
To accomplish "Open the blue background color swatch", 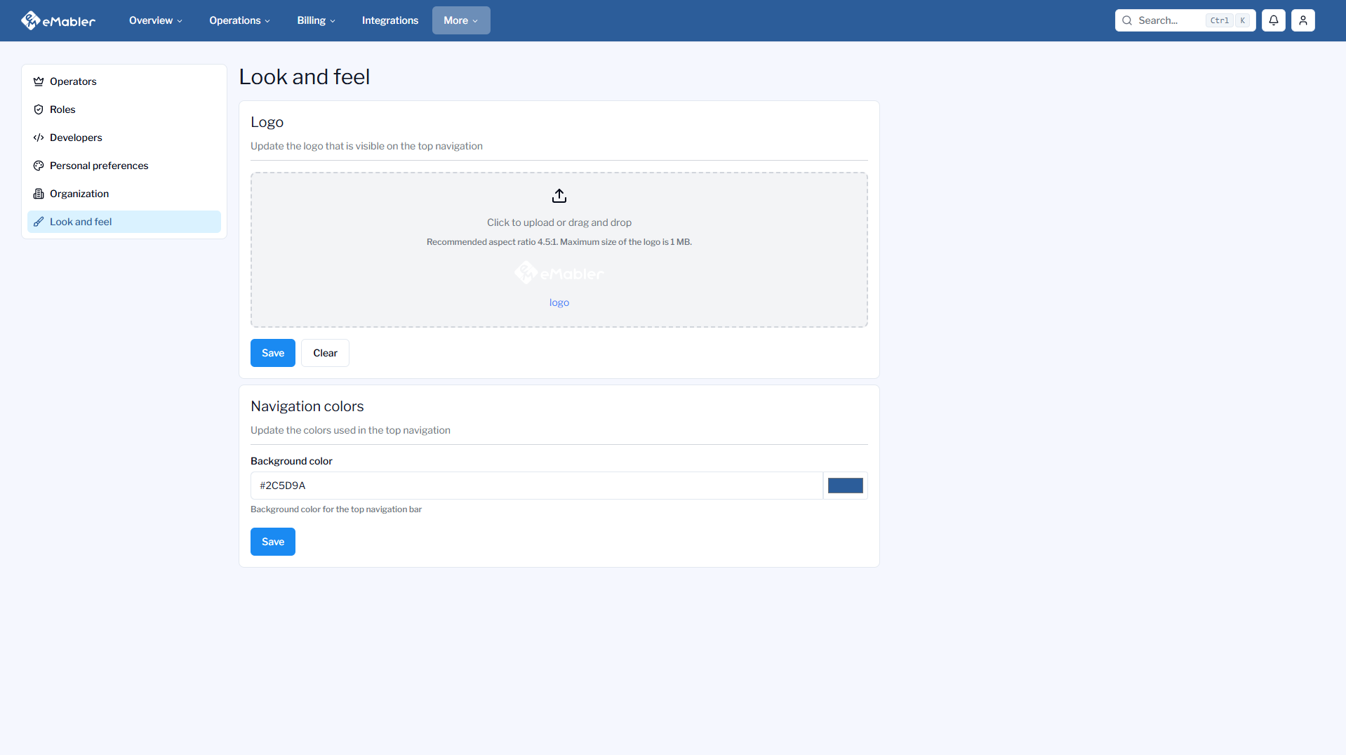I will pos(845,486).
